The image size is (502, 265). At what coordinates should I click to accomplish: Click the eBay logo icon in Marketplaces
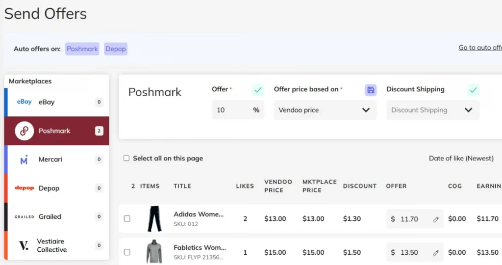25,102
